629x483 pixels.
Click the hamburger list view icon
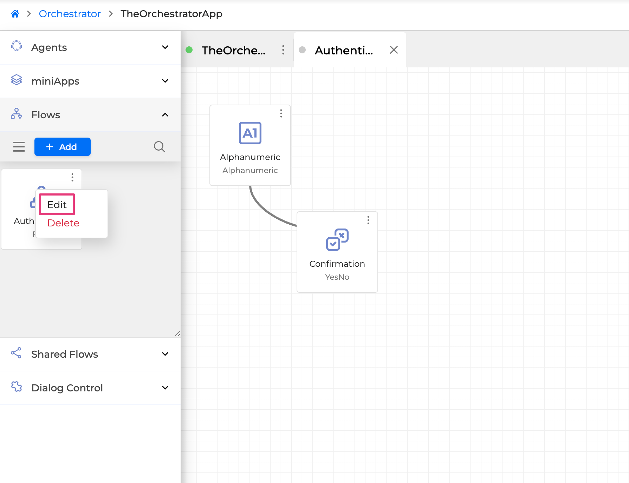point(19,147)
